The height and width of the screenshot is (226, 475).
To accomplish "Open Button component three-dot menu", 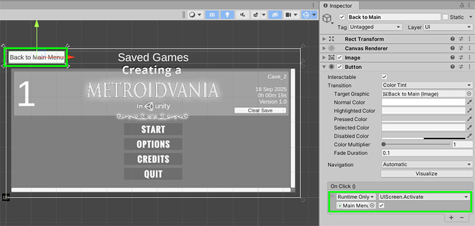I will (x=470, y=67).
